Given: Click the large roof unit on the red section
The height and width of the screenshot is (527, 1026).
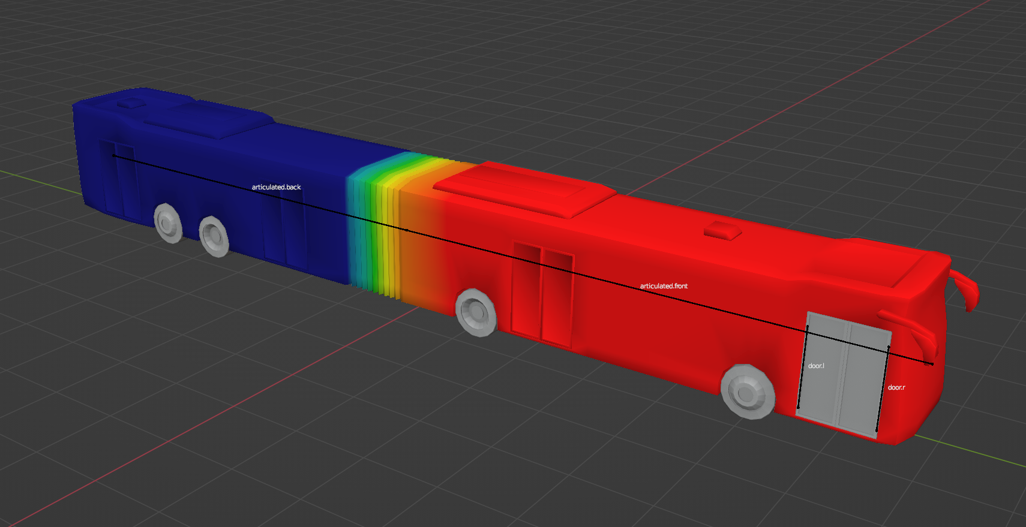Looking at the screenshot, I should point(524,189).
